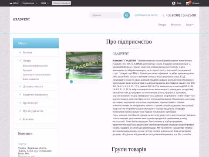Select the third slideshow dot
The image size is (209, 157).
click(80, 82)
